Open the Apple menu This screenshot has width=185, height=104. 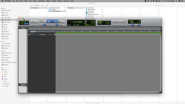(2, 1)
